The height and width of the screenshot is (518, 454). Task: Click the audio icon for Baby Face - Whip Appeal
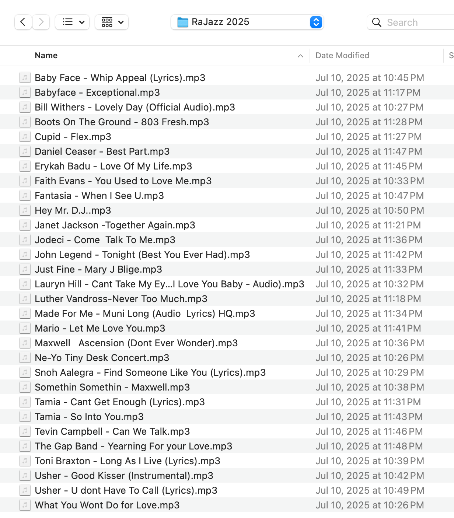[x=25, y=78]
